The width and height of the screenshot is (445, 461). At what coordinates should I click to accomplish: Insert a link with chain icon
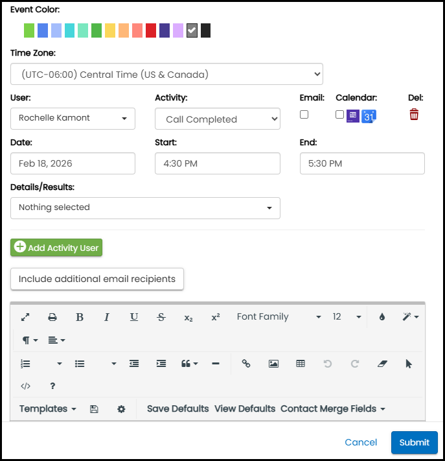[246, 364]
